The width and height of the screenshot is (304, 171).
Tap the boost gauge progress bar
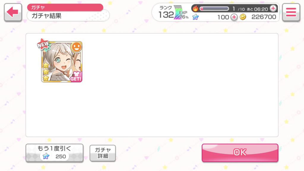pos(214,9)
